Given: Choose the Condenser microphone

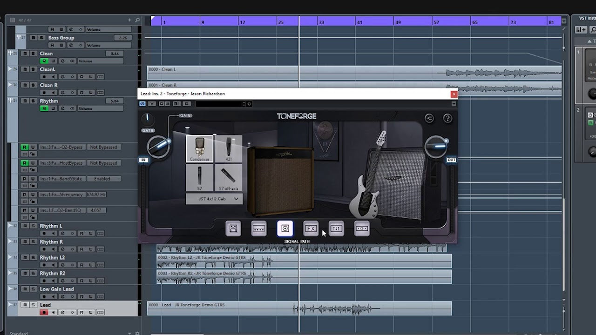Looking at the screenshot, I should point(200,149).
